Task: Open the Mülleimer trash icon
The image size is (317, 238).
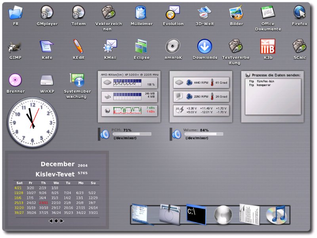Action: (x=141, y=12)
